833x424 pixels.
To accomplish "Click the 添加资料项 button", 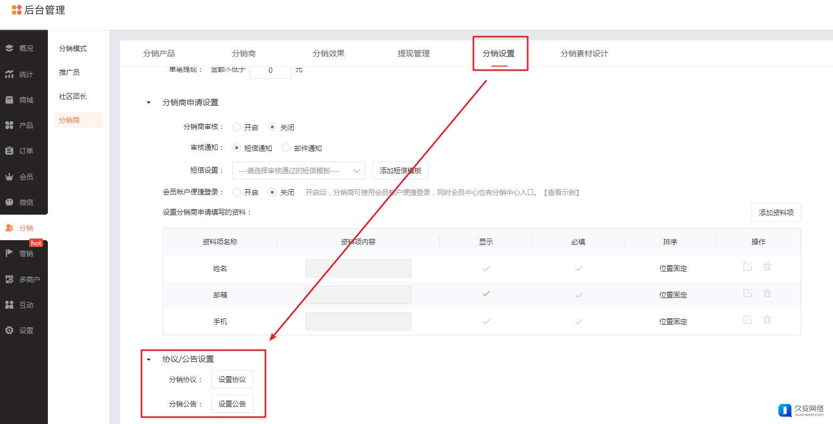I will point(776,213).
